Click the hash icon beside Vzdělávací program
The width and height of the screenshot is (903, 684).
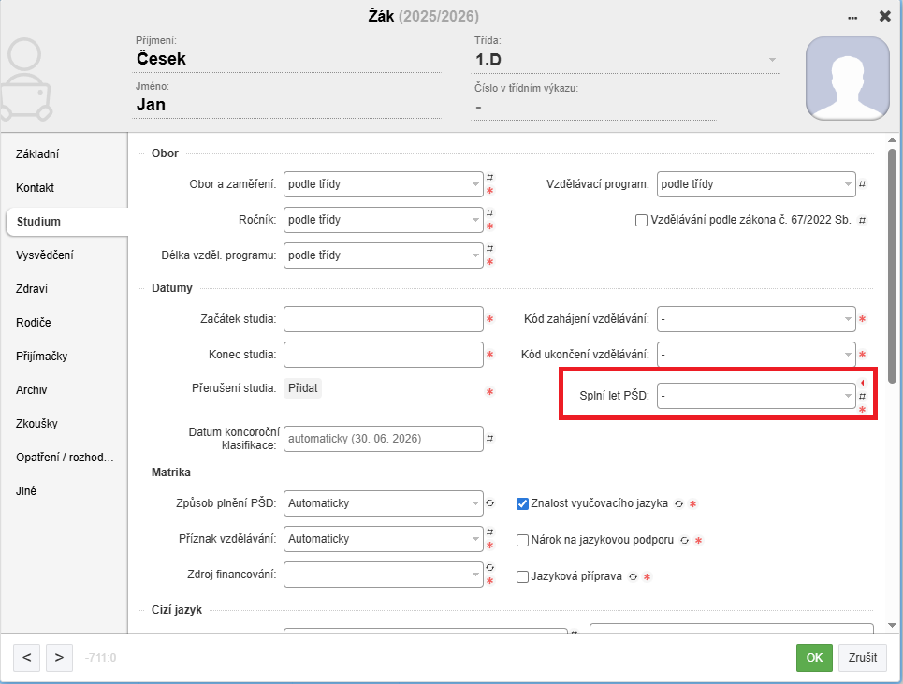click(862, 184)
